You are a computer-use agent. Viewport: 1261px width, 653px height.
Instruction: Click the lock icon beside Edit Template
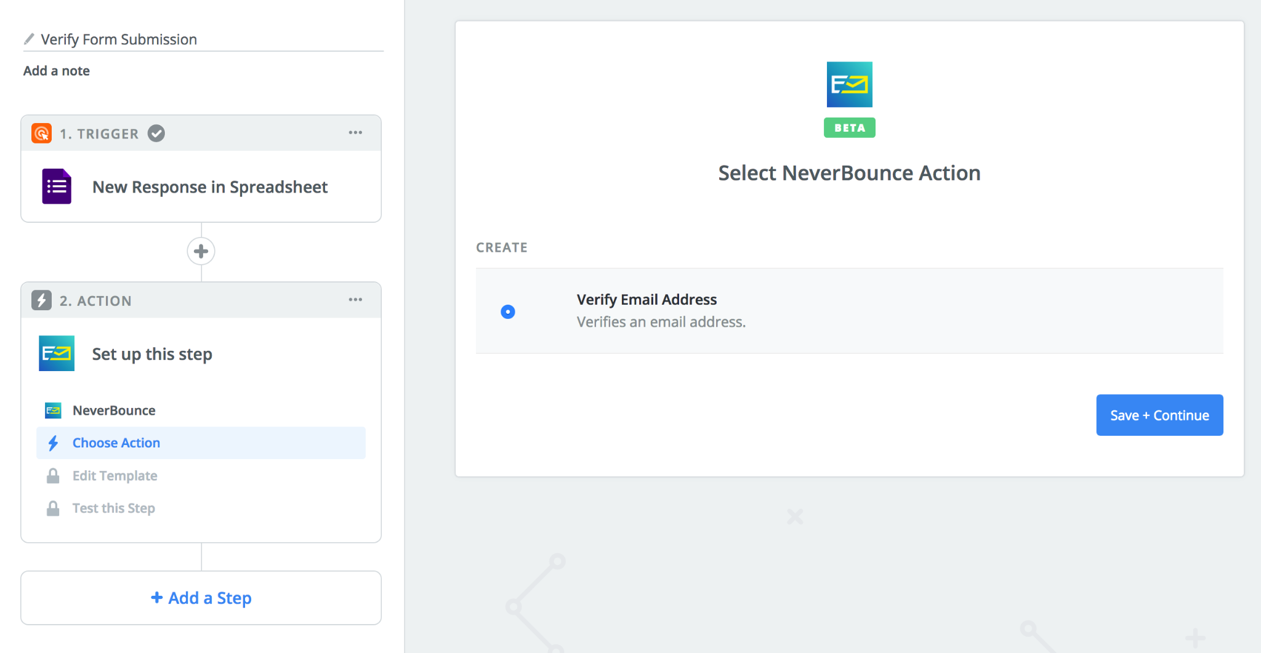pos(54,476)
